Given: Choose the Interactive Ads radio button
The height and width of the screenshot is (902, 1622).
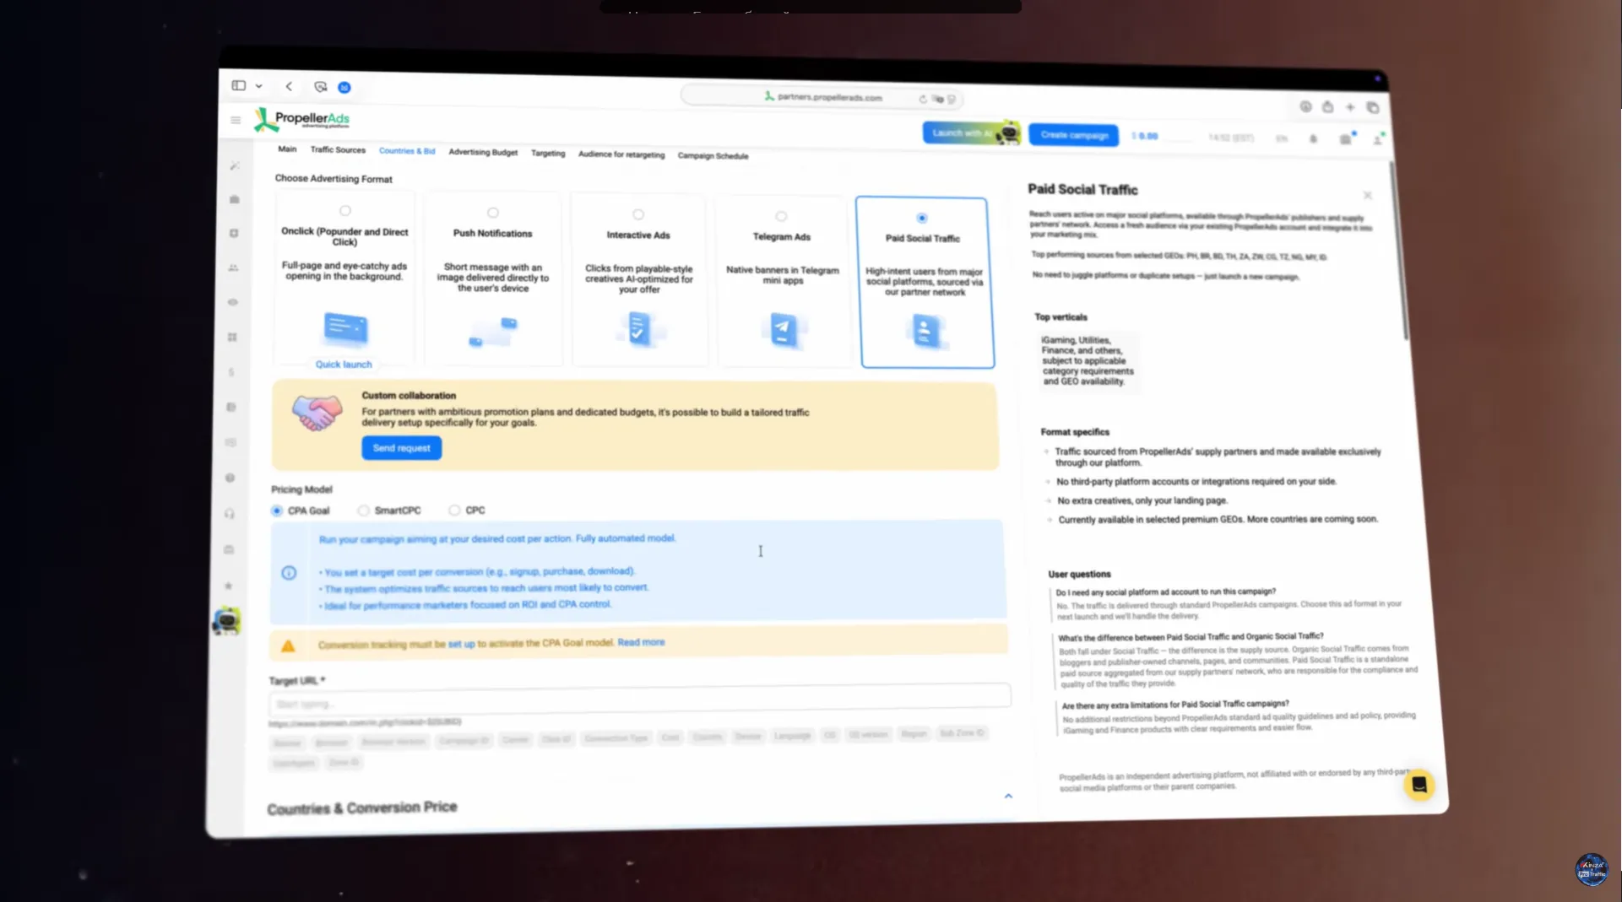Looking at the screenshot, I should [638, 214].
